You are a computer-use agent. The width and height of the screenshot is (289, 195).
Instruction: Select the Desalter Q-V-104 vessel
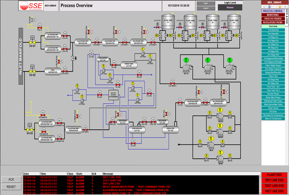[x=171, y=130]
